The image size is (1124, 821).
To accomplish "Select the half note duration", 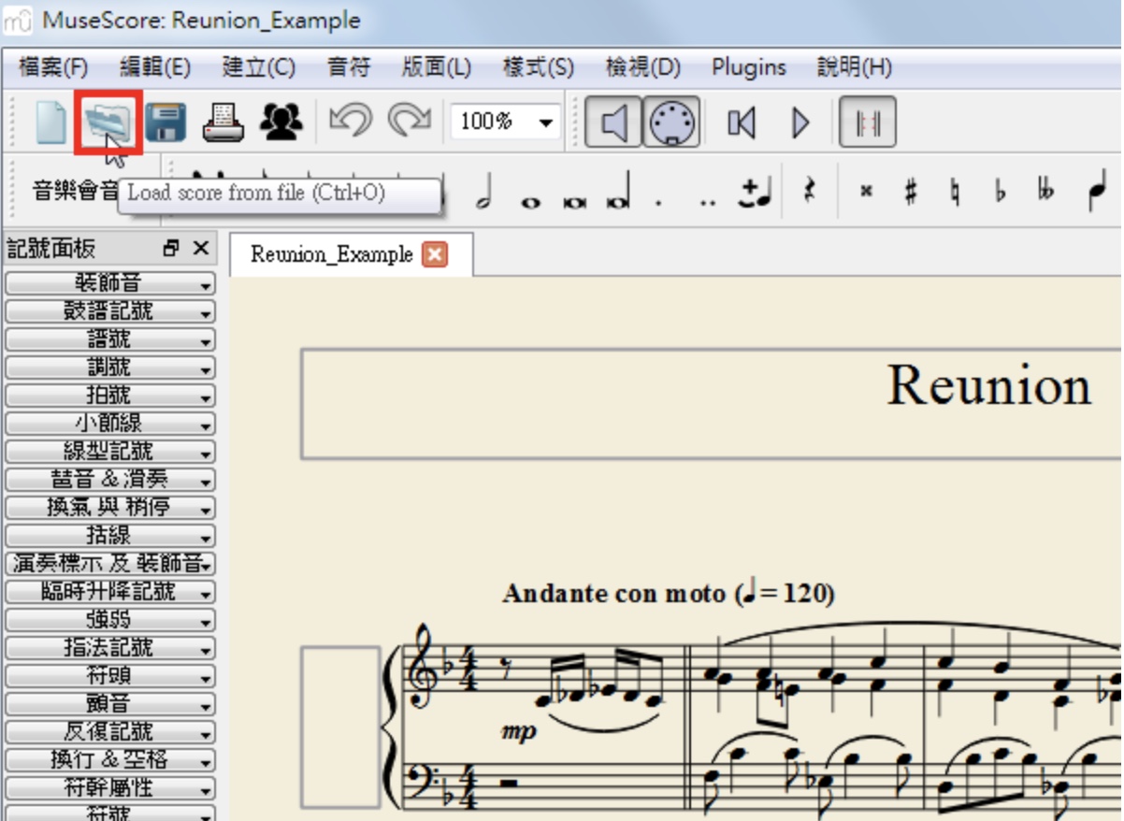I will (x=484, y=190).
